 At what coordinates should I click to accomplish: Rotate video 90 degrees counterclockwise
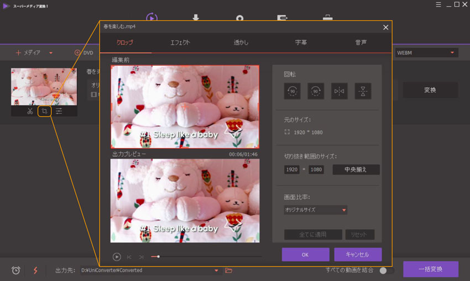292,91
